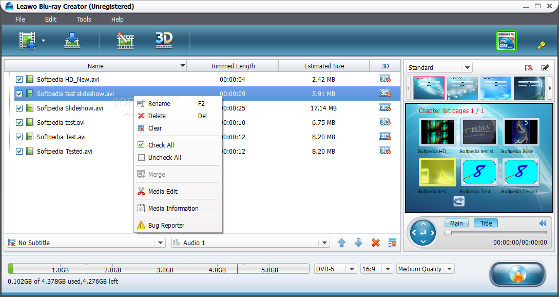The height and width of the screenshot is (297, 559).
Task: Select Delete in the context menu
Action: point(178,116)
